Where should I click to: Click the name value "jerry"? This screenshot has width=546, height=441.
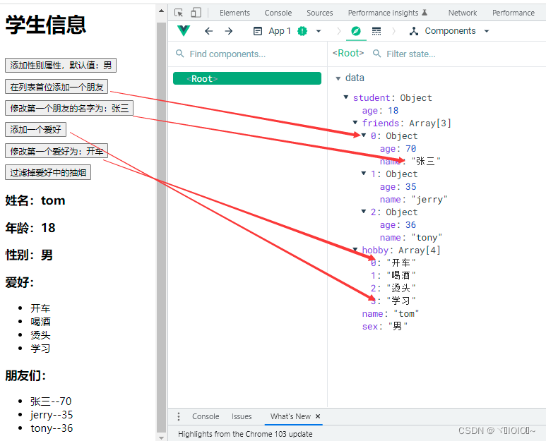[429, 199]
